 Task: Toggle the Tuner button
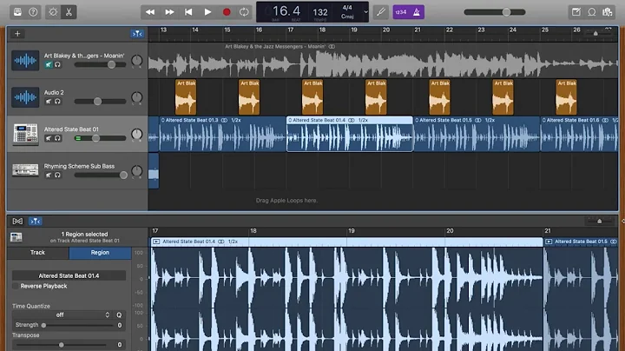coord(381,12)
